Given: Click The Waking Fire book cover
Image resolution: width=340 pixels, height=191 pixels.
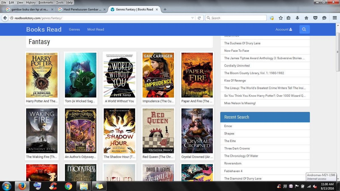Looking at the screenshot, I should click(42, 131).
